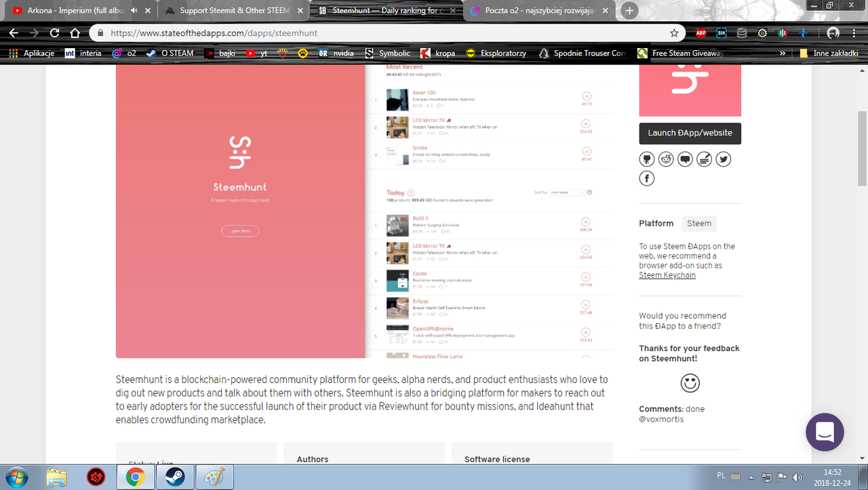Open the Facebook link icon
The height and width of the screenshot is (490, 868).
point(647,178)
